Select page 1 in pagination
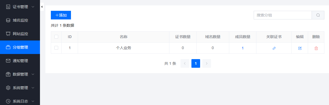Screen dimensions: 329x105 tap(196, 63)
